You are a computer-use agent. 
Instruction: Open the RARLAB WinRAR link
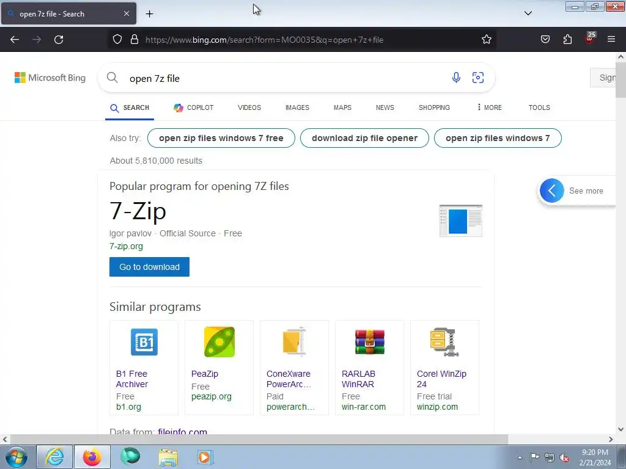pos(358,379)
